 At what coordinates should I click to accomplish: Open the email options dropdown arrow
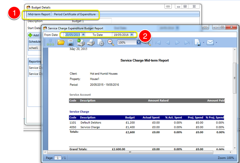click(216, 42)
